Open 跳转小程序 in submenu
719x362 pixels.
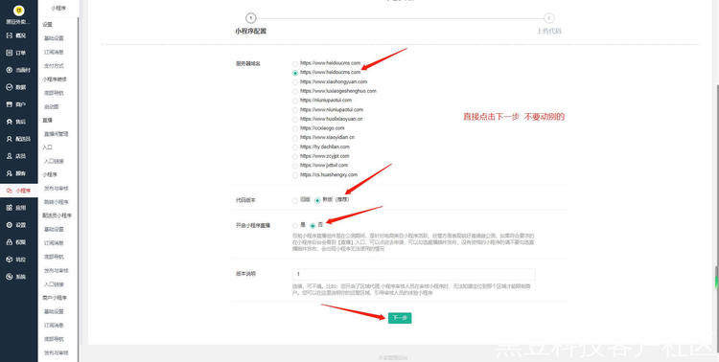click(56, 202)
